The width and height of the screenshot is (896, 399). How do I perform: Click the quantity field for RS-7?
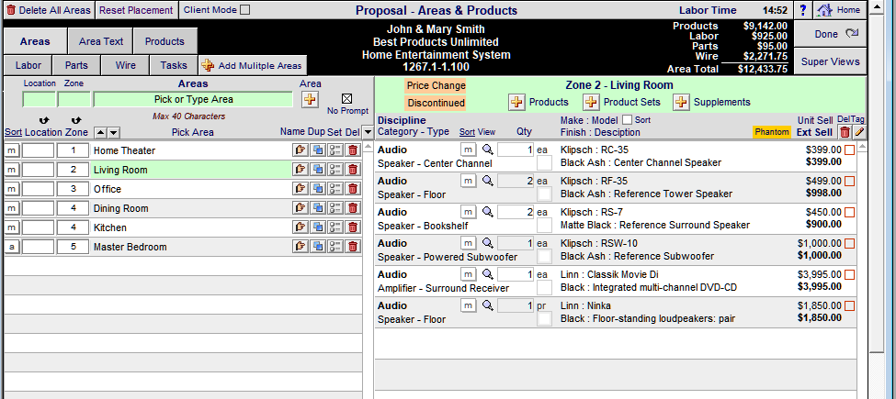[x=516, y=212]
